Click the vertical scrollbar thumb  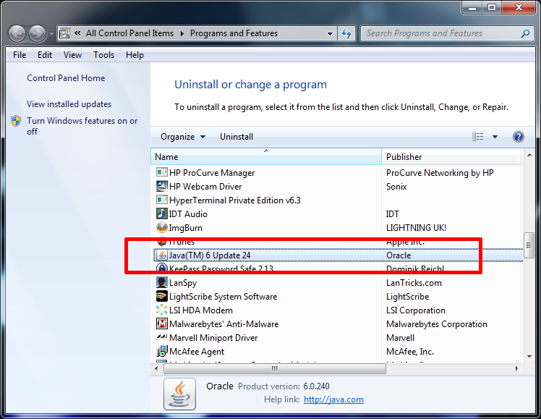tap(529, 245)
